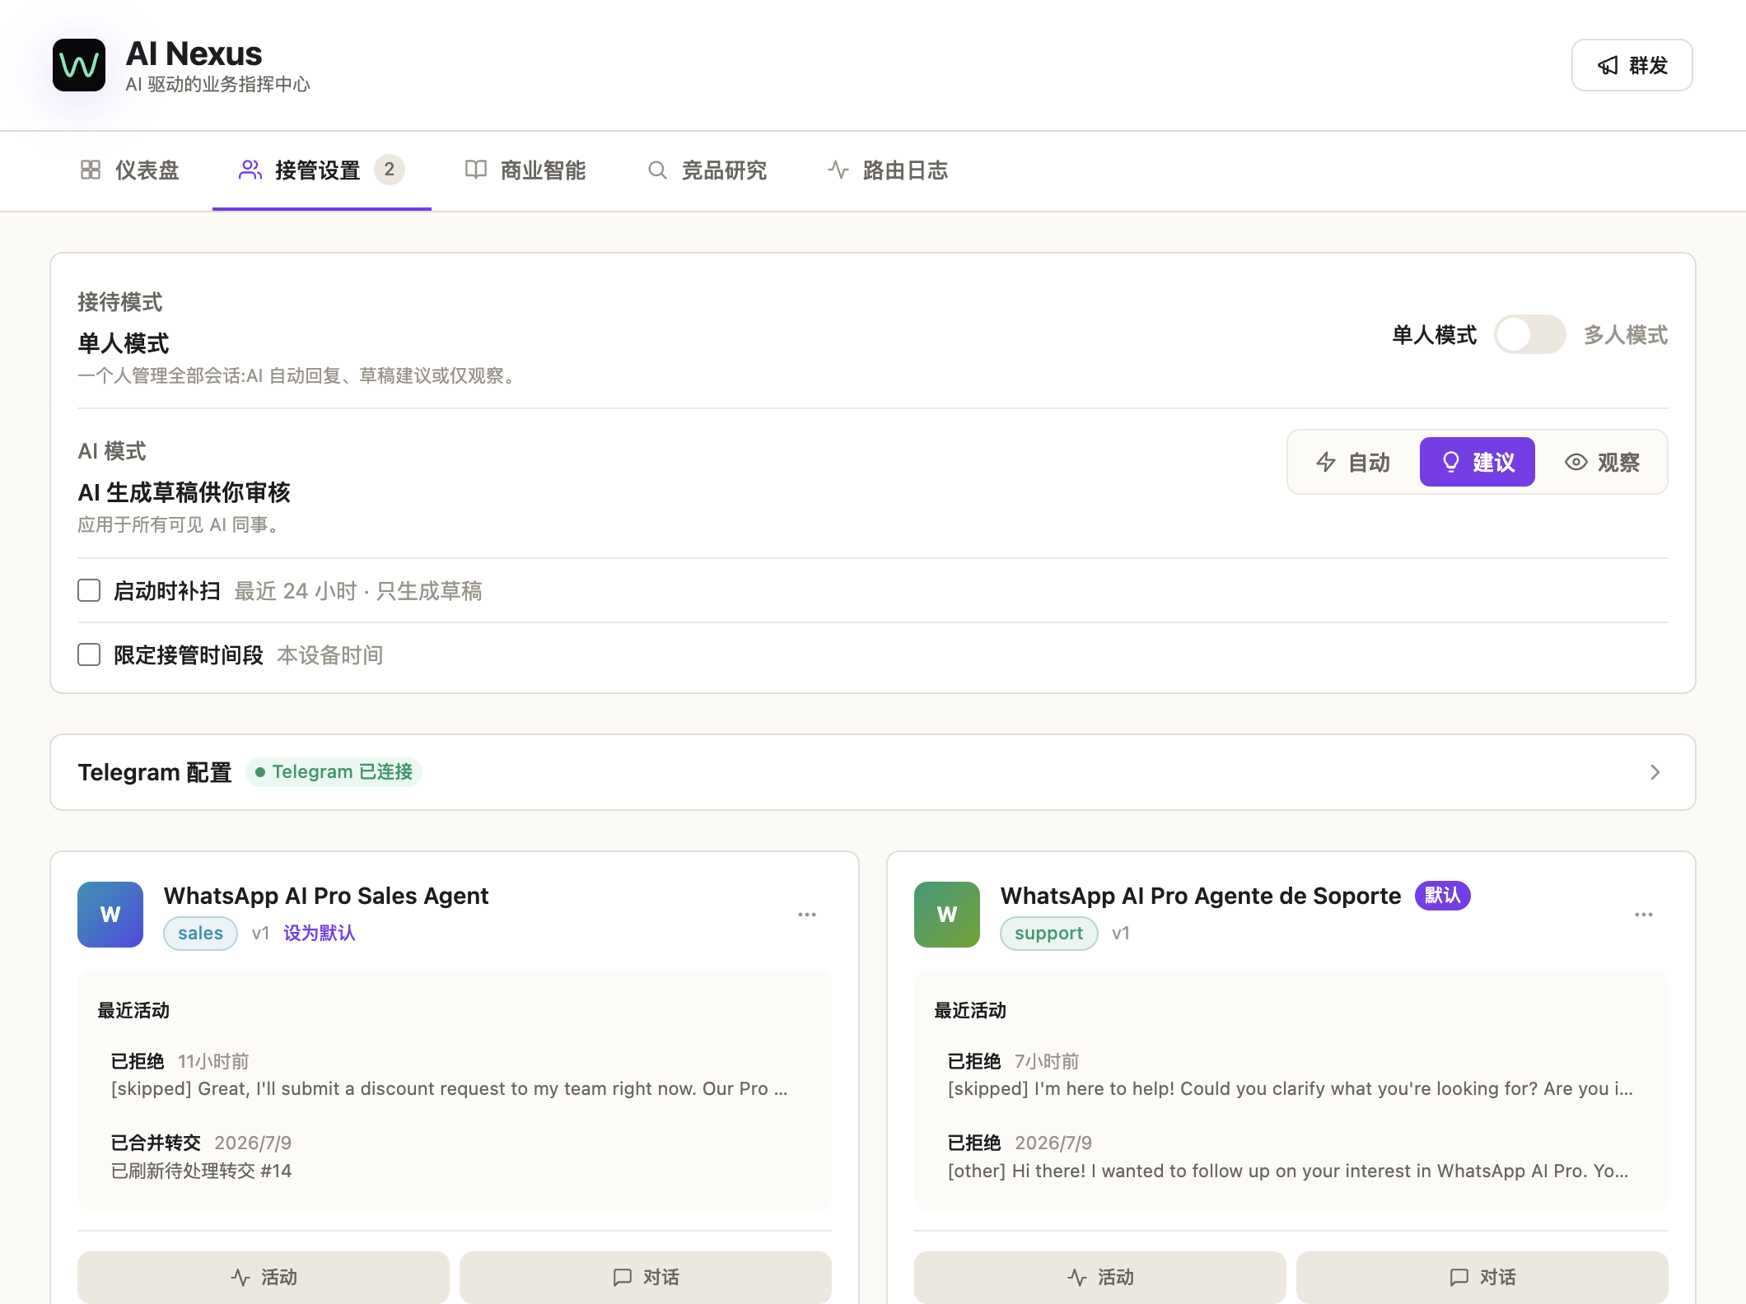The image size is (1746, 1304).
Task: Click the magnifier icon in 竞品研究 tab
Action: pos(657,170)
